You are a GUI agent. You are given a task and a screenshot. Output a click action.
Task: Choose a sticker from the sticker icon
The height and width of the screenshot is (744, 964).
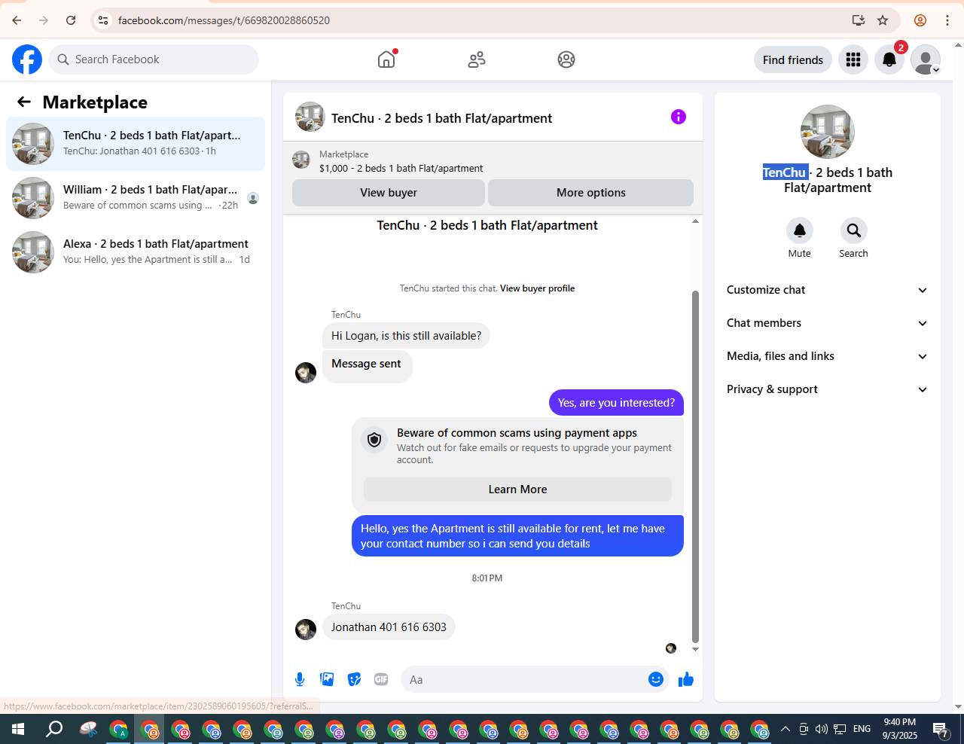click(x=354, y=679)
